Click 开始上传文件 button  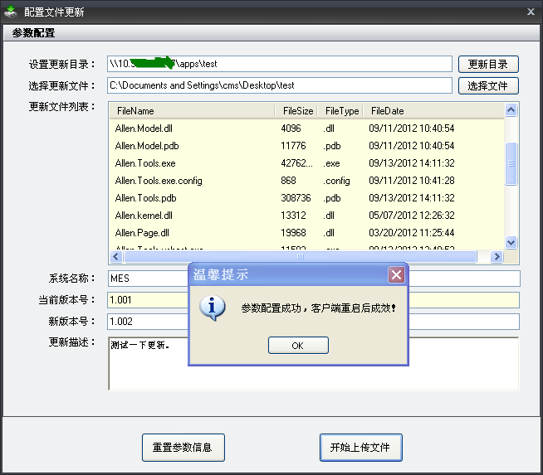[361, 448]
